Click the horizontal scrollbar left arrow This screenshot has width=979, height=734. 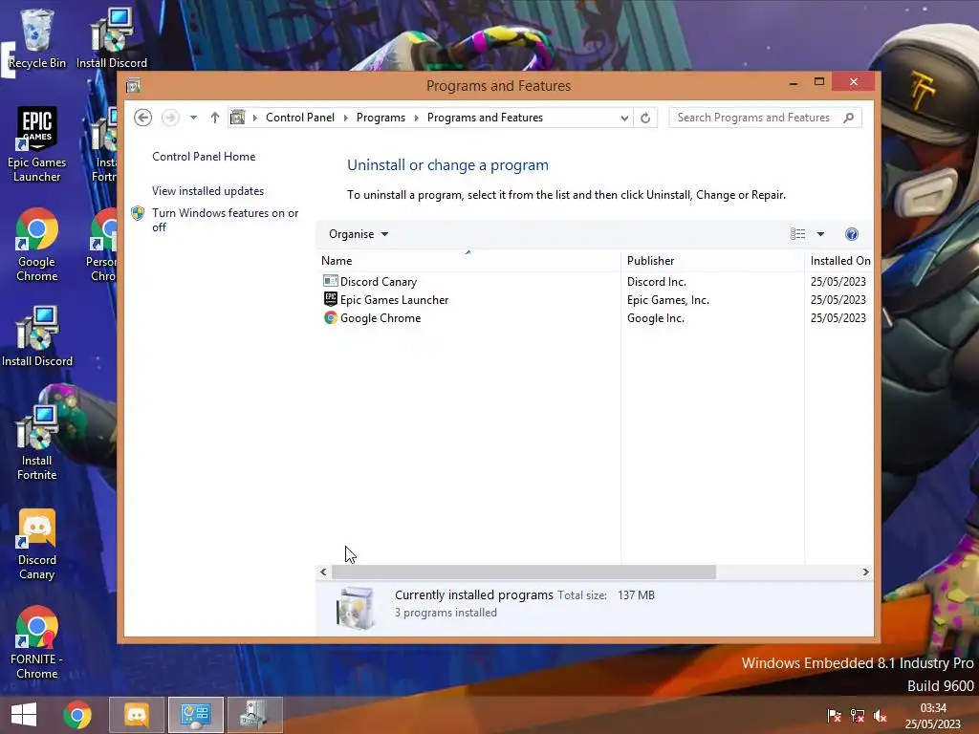(x=323, y=572)
